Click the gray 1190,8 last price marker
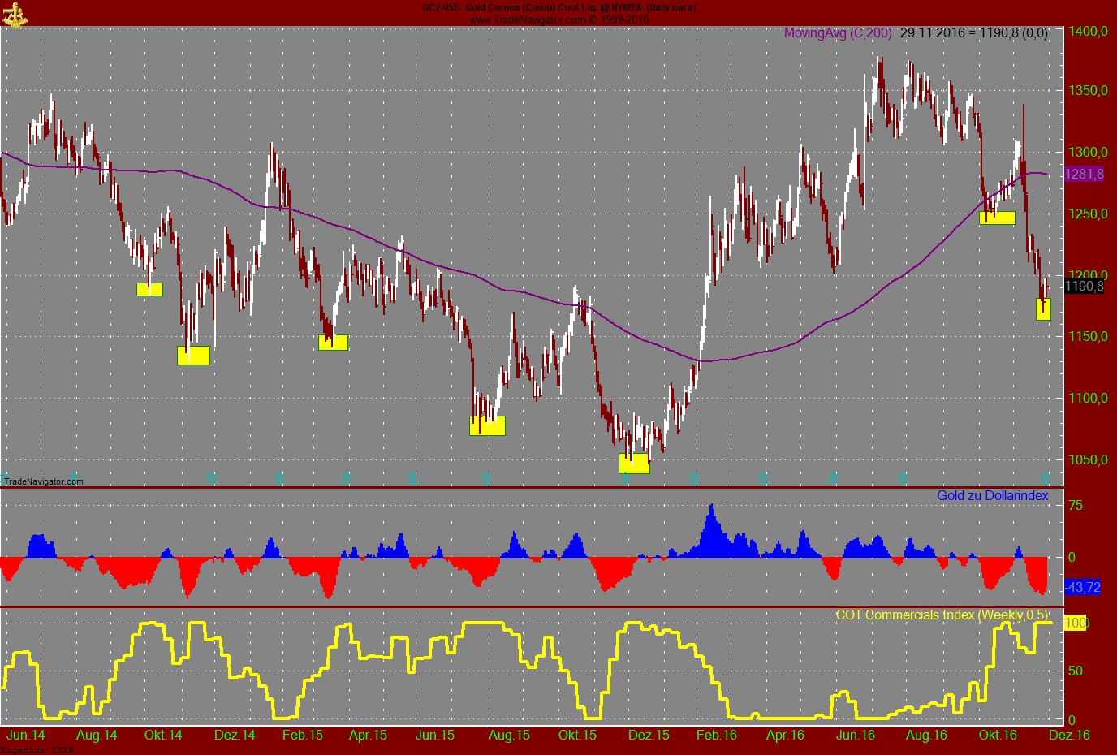1117x755 pixels. coord(1085,286)
